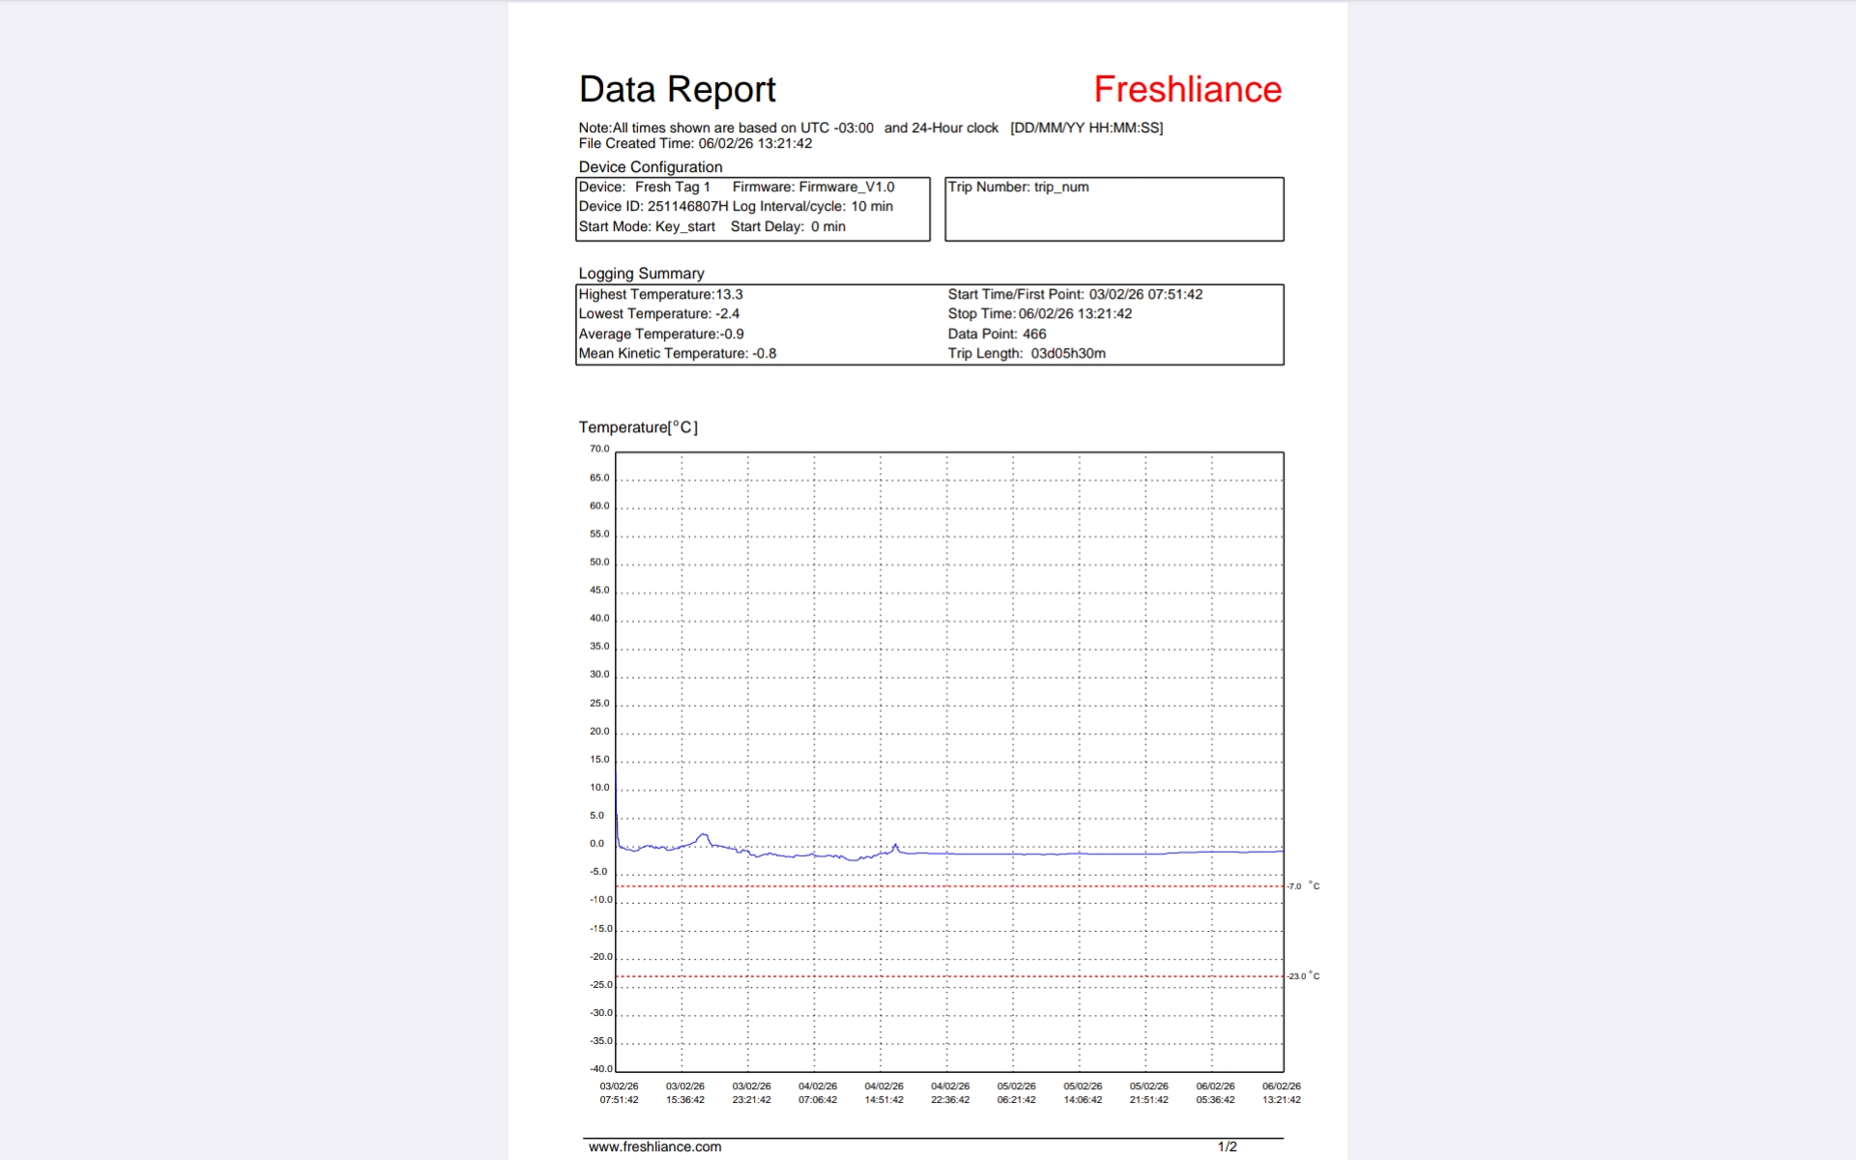Click the File Created Time line

pyautogui.click(x=695, y=144)
